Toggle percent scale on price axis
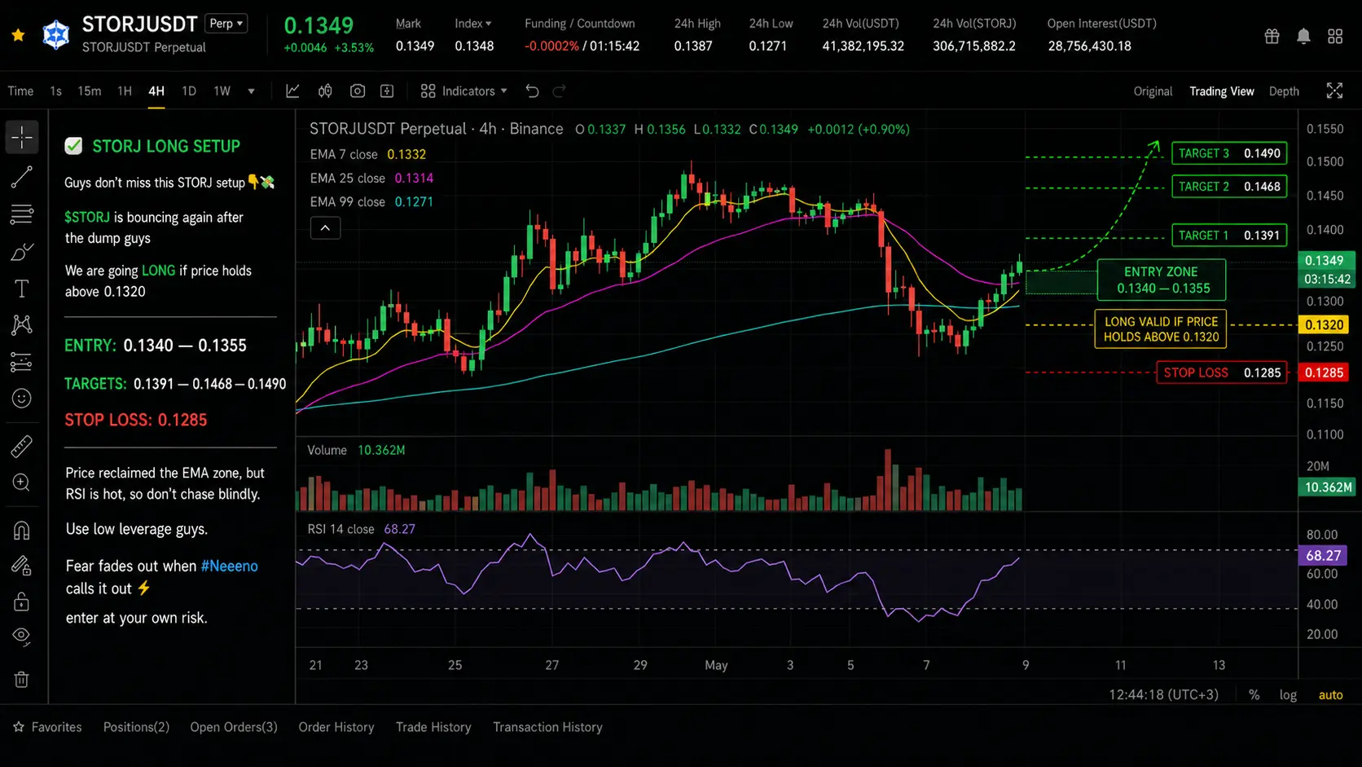Screen dimensions: 1362x767 tap(1254, 695)
